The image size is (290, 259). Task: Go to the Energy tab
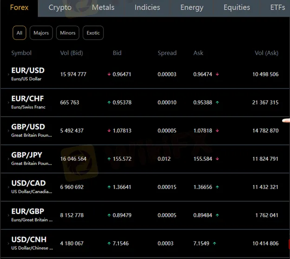191,7
